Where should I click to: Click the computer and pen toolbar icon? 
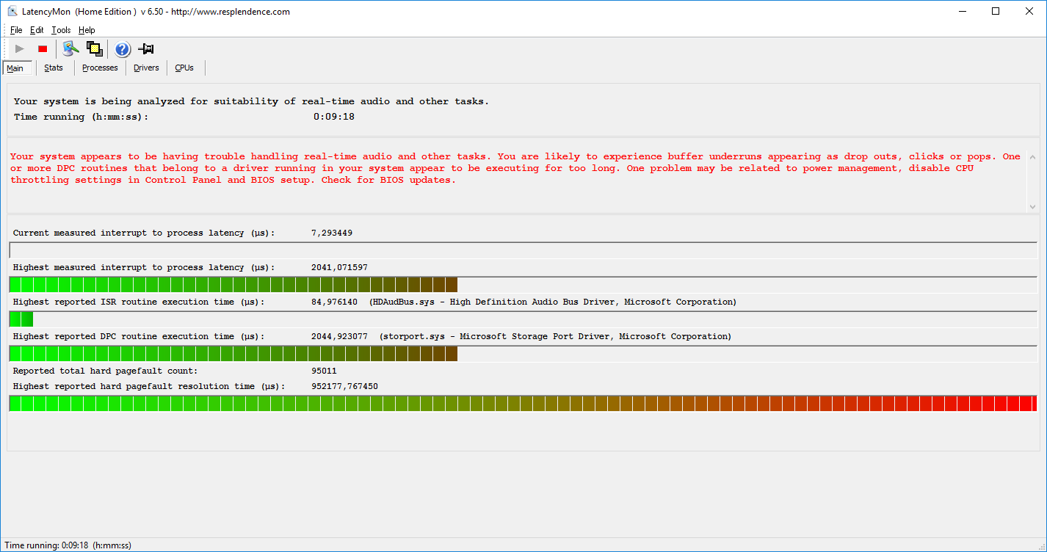[70, 49]
